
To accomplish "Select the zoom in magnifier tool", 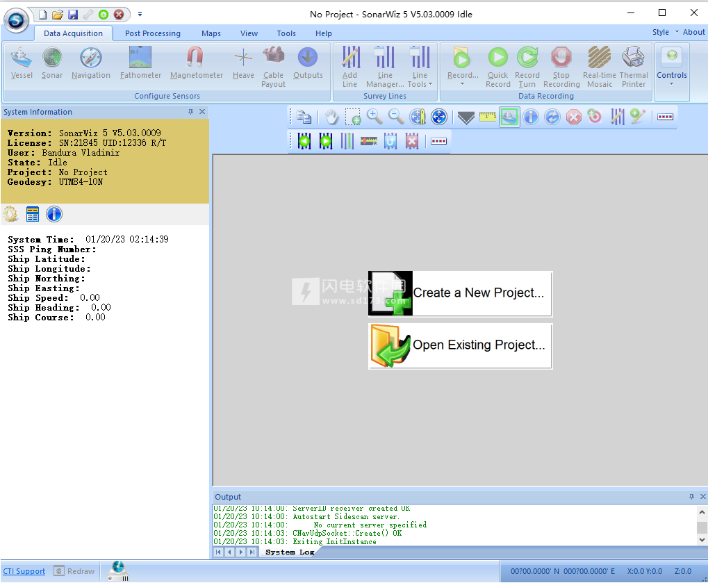I will [x=374, y=117].
